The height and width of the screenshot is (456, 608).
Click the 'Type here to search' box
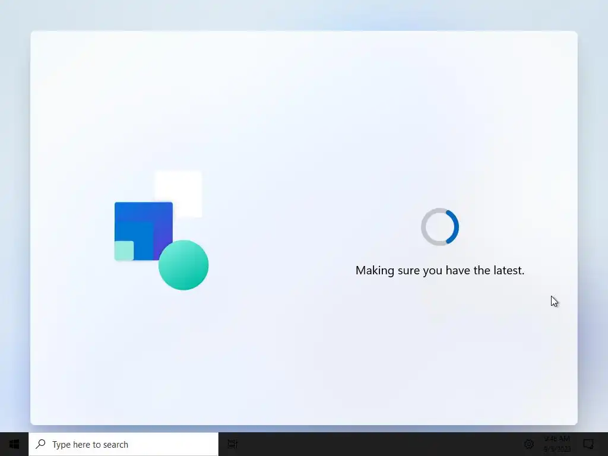tap(123, 444)
